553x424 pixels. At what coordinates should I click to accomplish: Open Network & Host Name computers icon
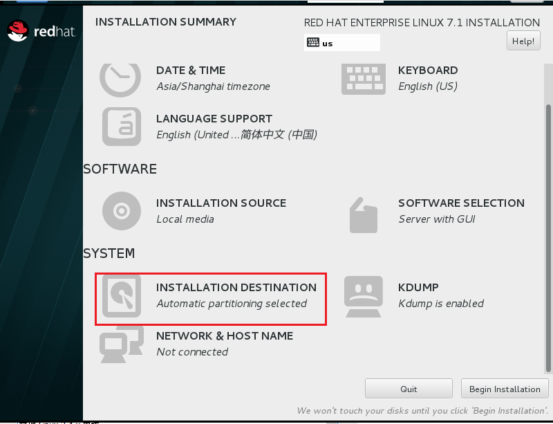[122, 344]
